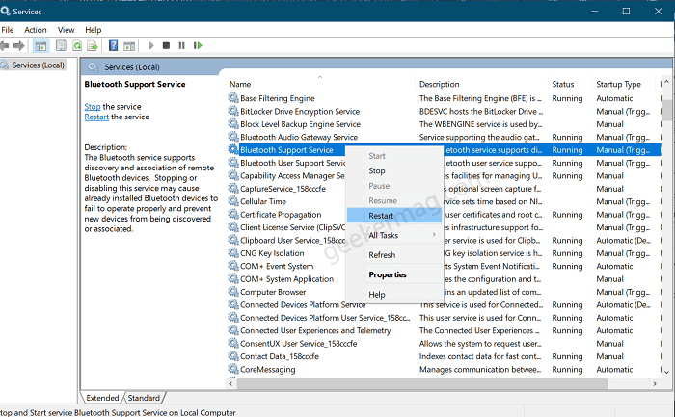Click gear icon beside COM+ Event System

(x=233, y=266)
